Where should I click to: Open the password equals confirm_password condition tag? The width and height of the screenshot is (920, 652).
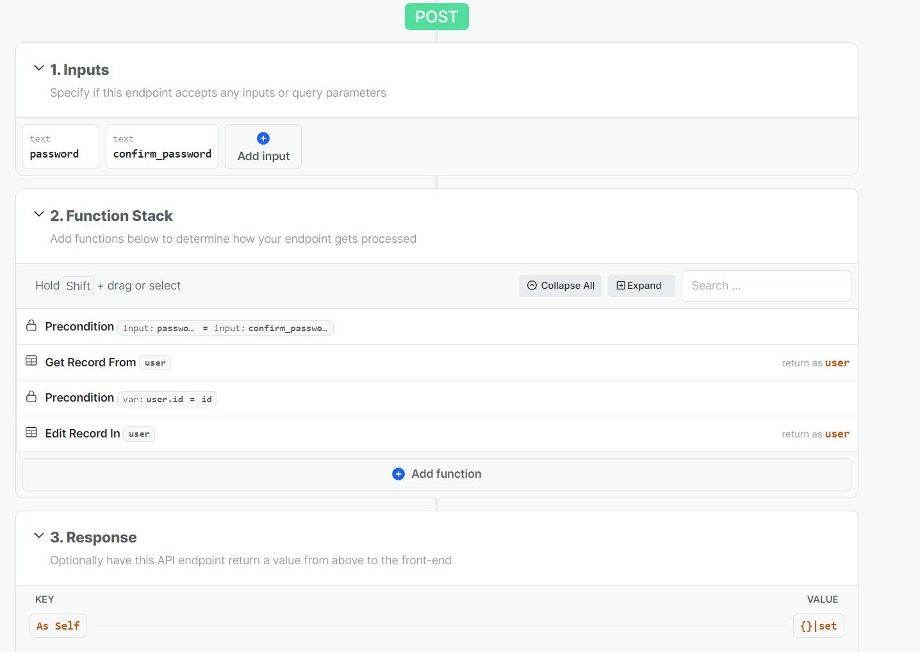[x=225, y=328]
